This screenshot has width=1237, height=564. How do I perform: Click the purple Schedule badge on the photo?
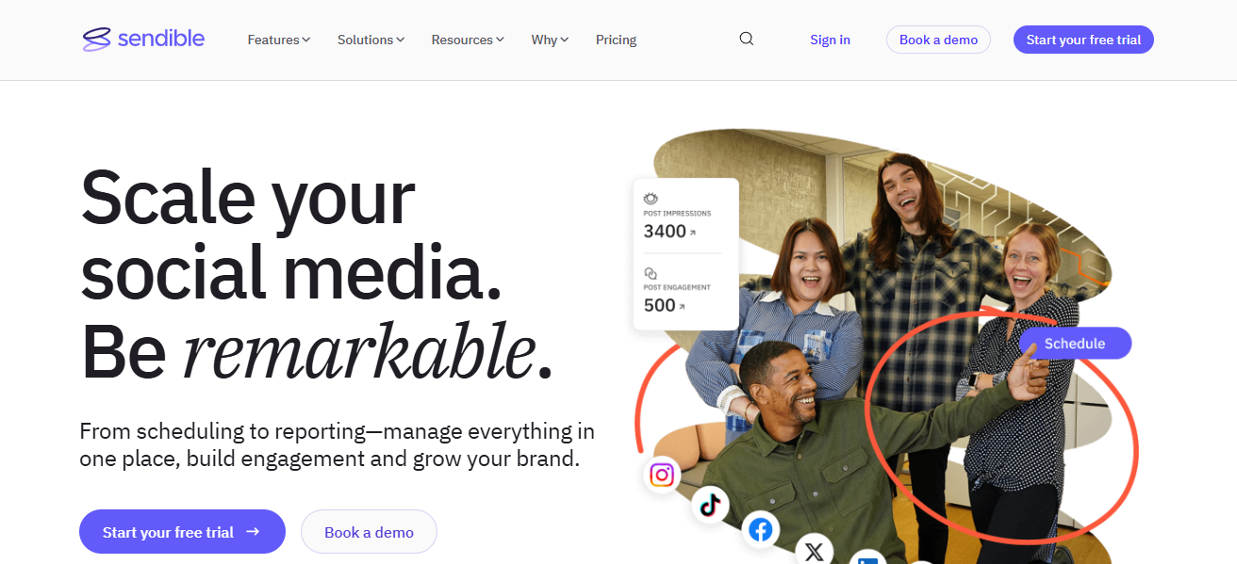point(1075,343)
